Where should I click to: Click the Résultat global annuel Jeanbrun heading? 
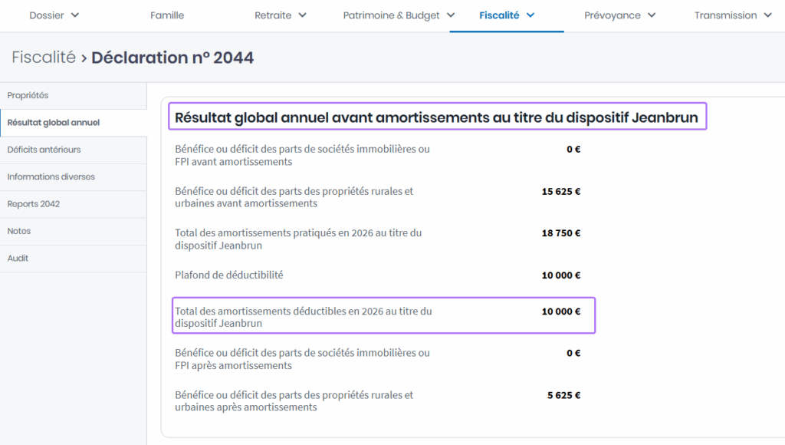[436, 117]
